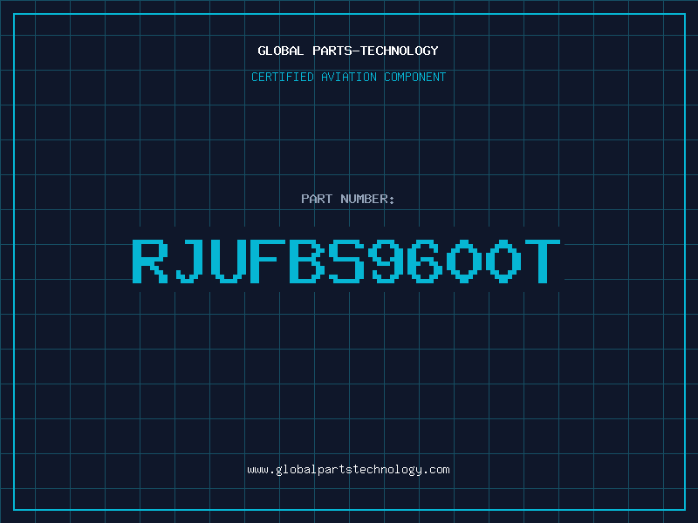The image size is (698, 523).
Task: Select the CERTIFIED AVIATION COMPONENT subtitle
Action: tap(348, 77)
